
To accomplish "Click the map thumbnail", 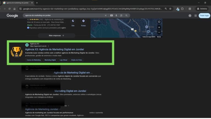I will point(126,28).
